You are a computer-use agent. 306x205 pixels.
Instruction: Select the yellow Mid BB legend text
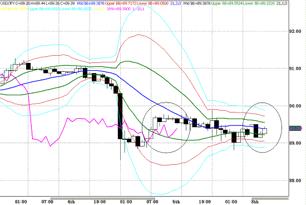click(14, 9)
